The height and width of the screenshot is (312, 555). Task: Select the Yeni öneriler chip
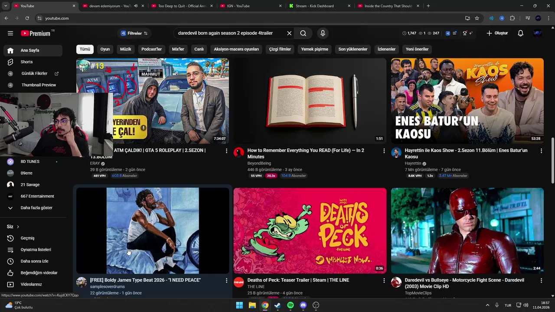(x=417, y=49)
